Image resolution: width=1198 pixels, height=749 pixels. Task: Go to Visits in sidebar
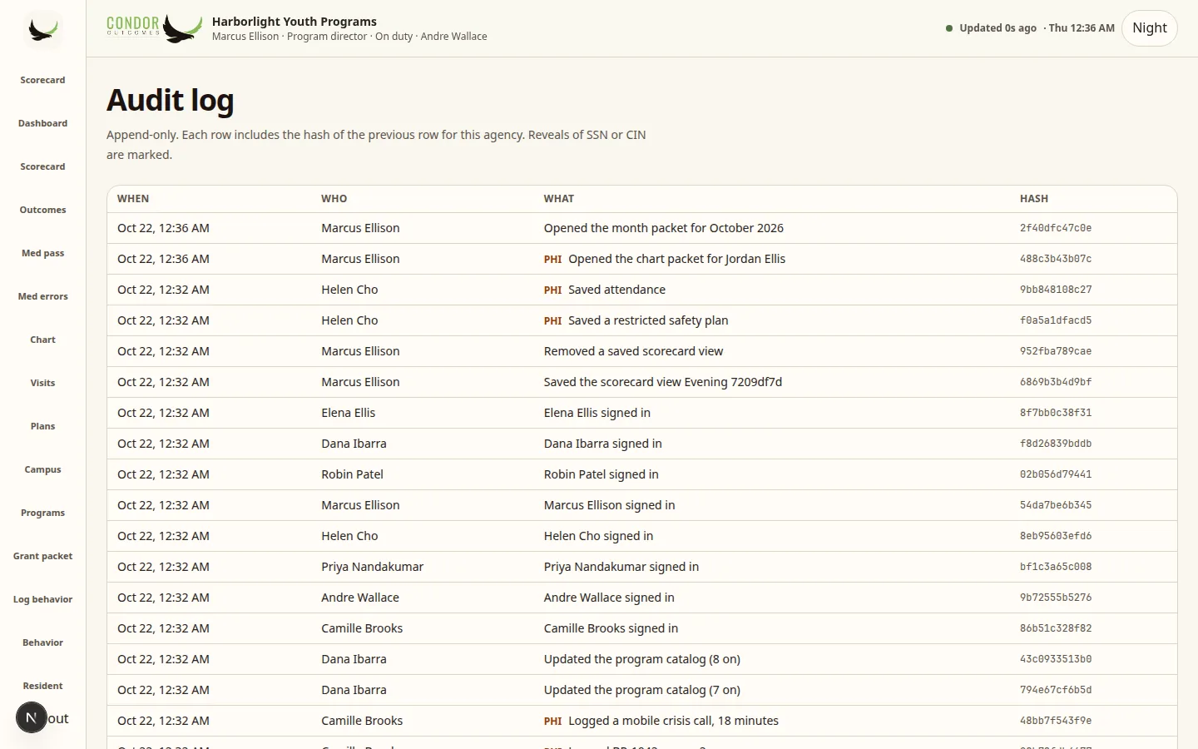42,383
